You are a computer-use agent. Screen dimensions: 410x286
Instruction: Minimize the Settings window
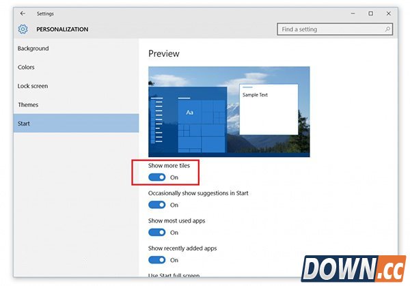(x=352, y=13)
